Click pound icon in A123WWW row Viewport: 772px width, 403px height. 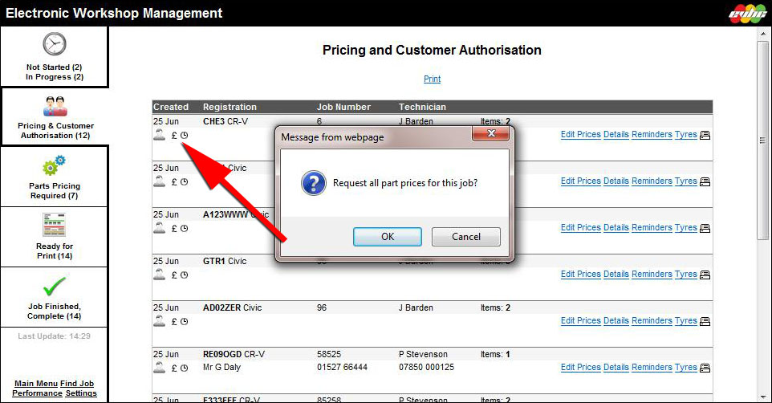tap(174, 229)
